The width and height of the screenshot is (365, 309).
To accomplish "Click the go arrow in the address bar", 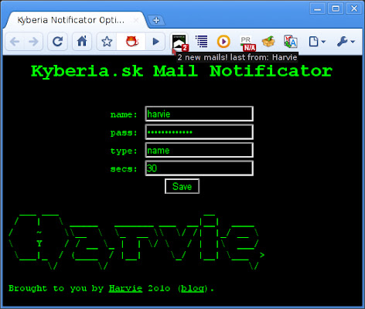I will pyautogui.click(x=155, y=42).
